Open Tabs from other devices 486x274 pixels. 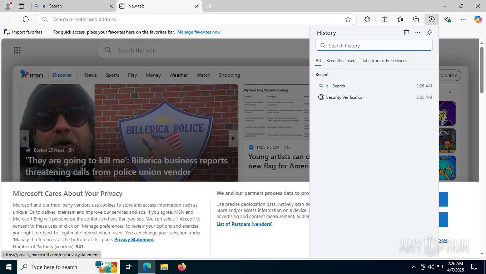click(x=385, y=61)
